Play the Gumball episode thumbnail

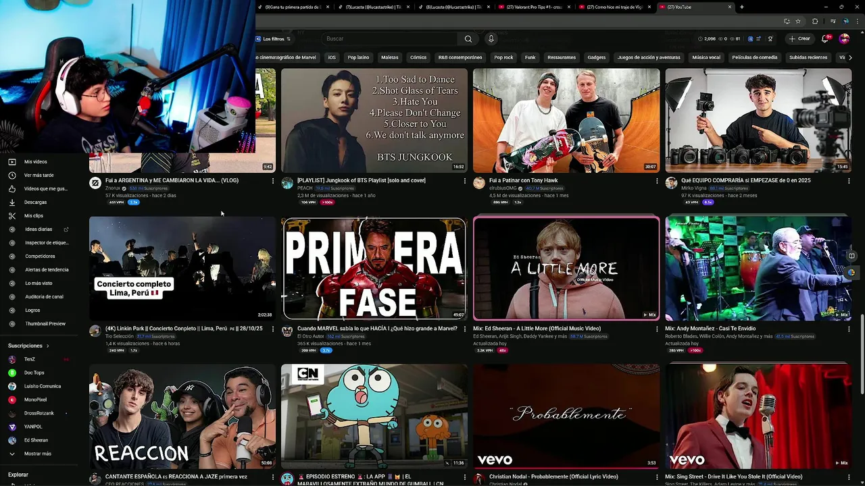pyautogui.click(x=374, y=416)
